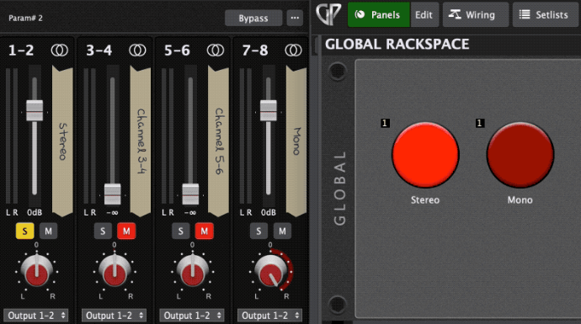Solo channel 5-6
The width and height of the screenshot is (581, 324).
(180, 231)
